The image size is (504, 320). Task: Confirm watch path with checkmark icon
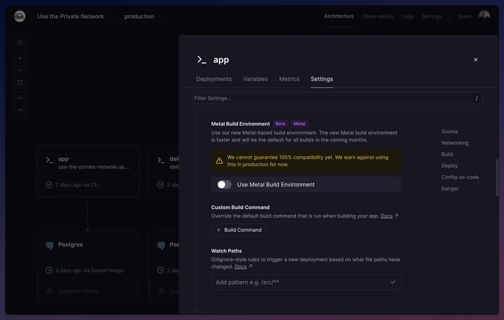(393, 282)
